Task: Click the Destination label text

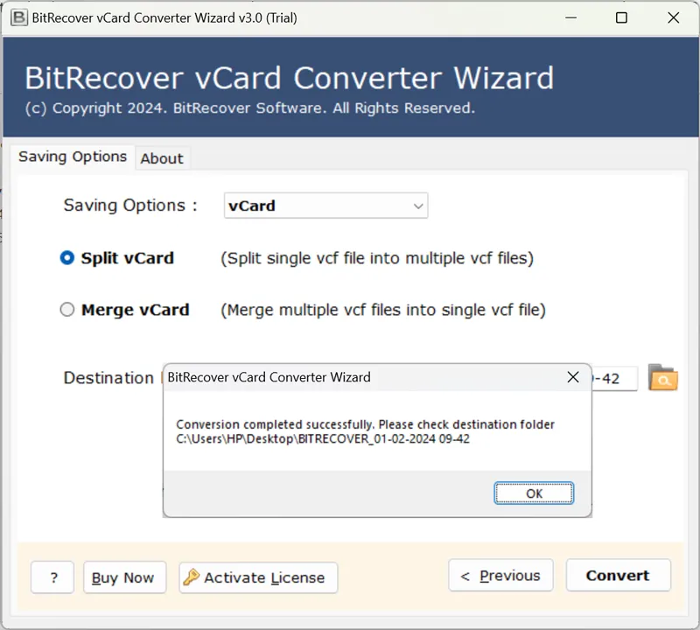Action: click(x=108, y=378)
